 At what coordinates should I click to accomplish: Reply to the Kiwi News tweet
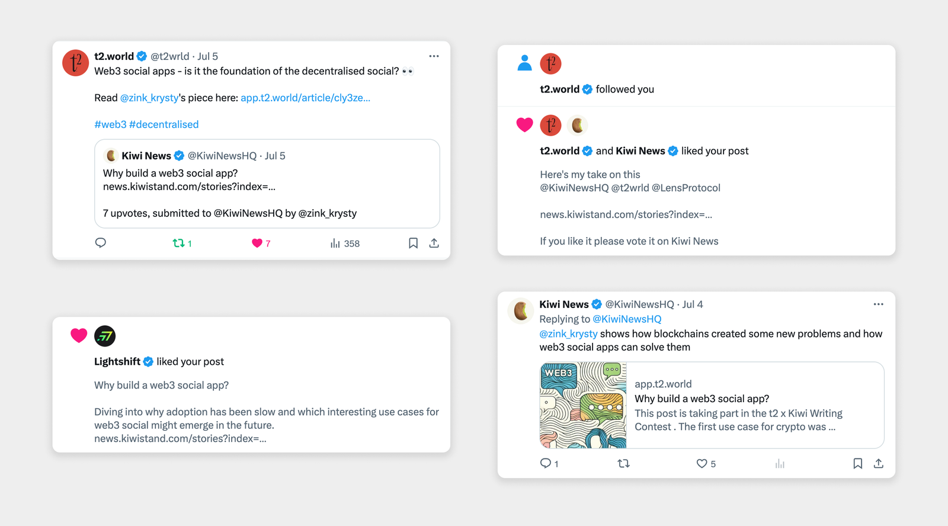pos(549,464)
